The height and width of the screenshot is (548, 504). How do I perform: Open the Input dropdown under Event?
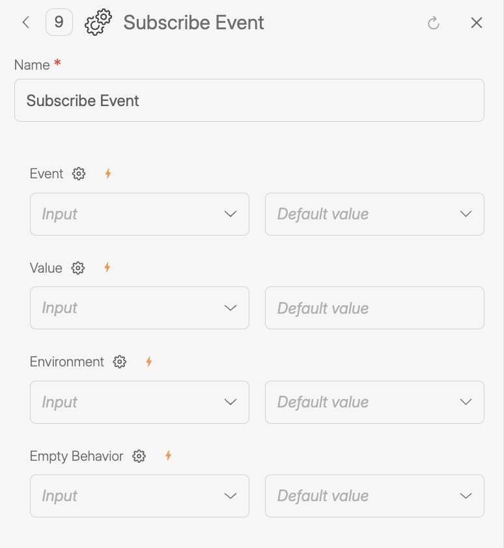click(139, 213)
